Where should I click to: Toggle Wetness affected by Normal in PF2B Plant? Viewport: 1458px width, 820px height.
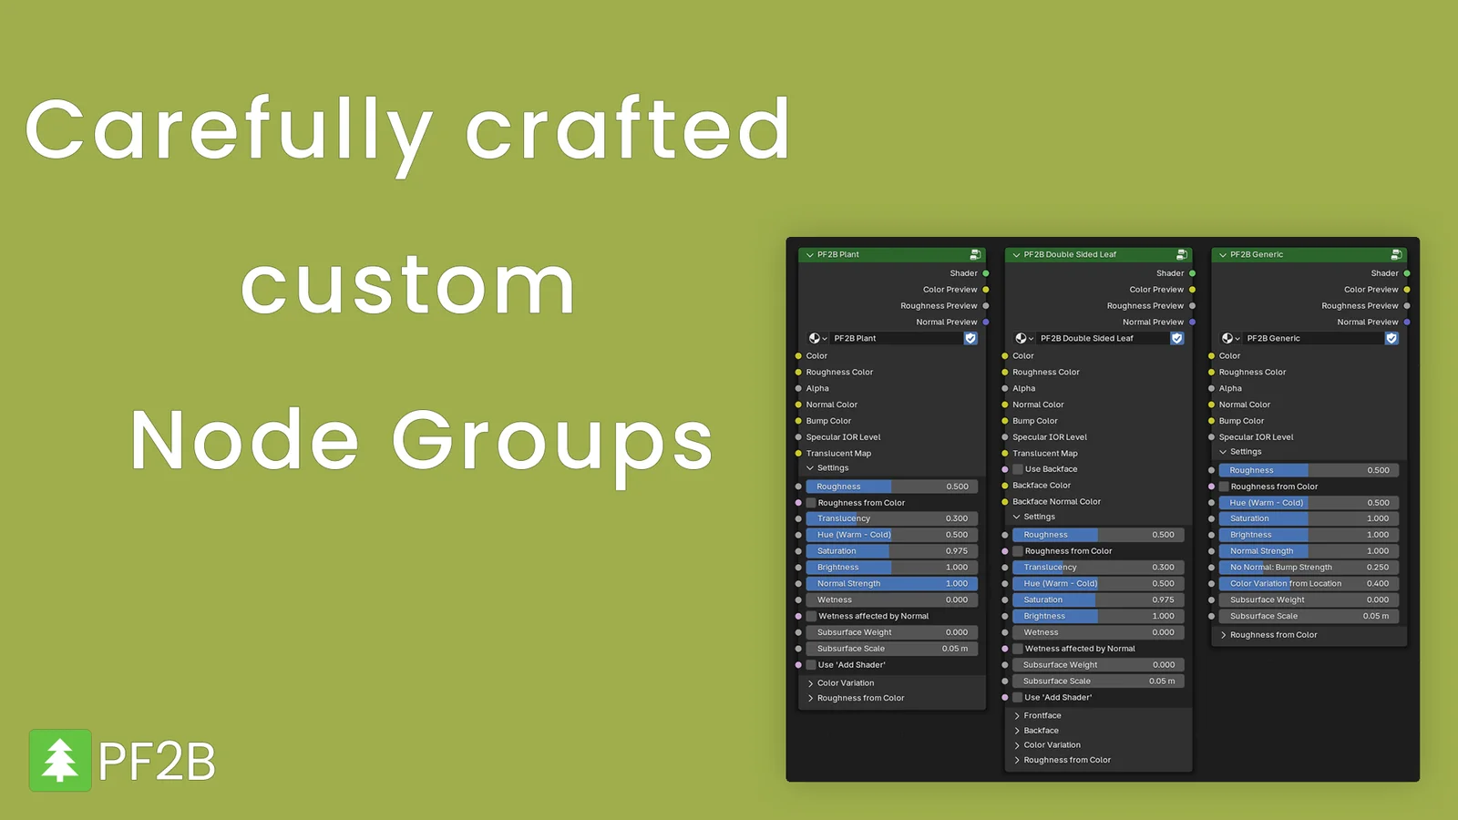(x=811, y=616)
